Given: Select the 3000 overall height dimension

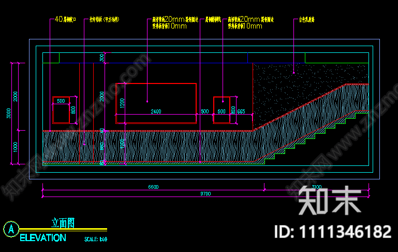Looking at the screenshot, I should tap(9, 113).
